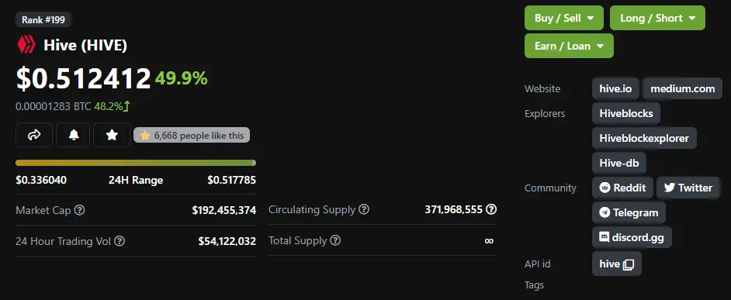Click the 24H Range price bar

tap(136, 163)
